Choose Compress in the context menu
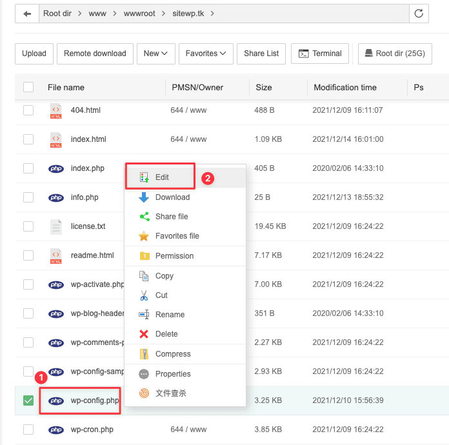The image size is (449, 445). (185, 354)
